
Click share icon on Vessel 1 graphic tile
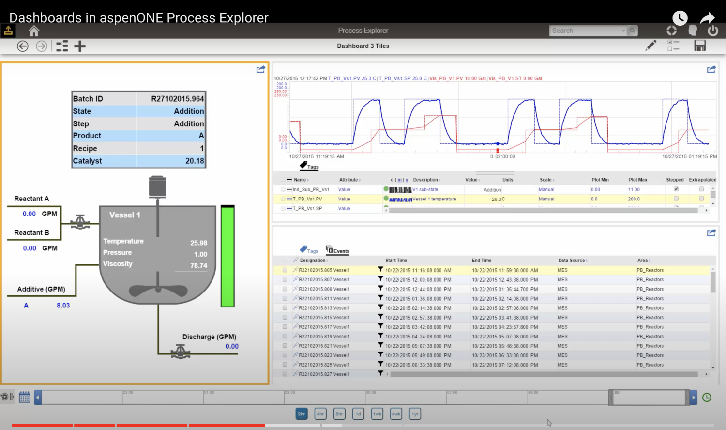[x=260, y=69]
